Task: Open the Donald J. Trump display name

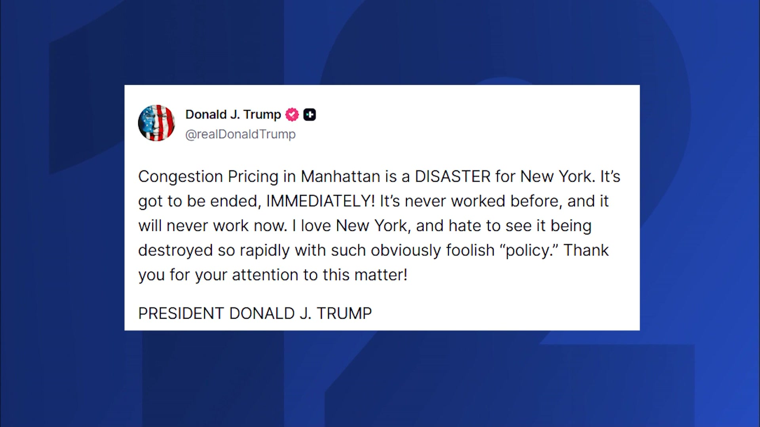Action: tap(233, 115)
